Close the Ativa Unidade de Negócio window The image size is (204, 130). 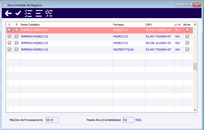[x=197, y=5]
